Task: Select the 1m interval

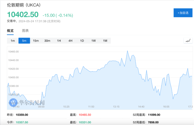Action: point(13,41)
